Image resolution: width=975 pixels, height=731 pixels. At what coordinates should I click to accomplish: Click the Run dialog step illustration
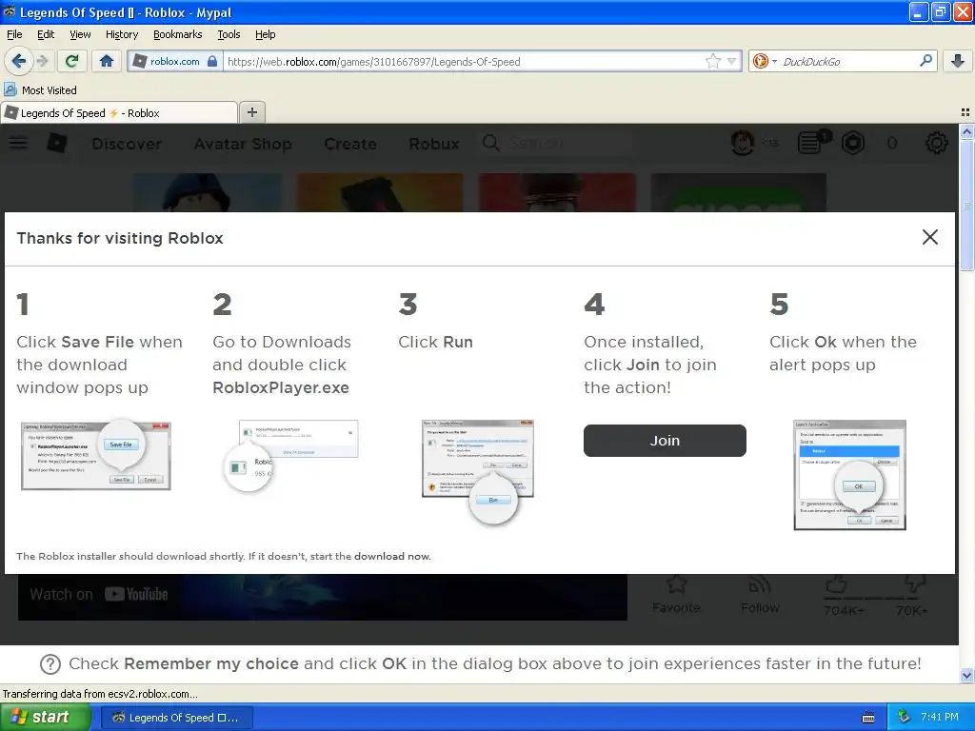point(478,470)
